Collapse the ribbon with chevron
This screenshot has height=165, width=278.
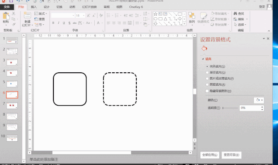(269, 31)
